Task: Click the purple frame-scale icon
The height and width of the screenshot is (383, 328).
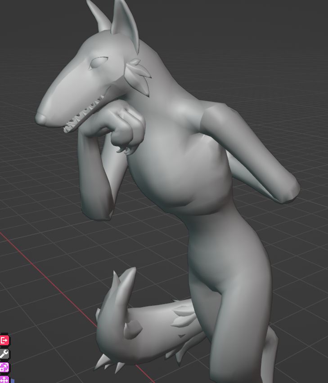Action: click(4, 367)
